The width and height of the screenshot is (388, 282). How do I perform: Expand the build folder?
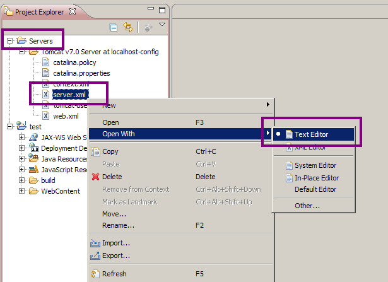point(22,180)
